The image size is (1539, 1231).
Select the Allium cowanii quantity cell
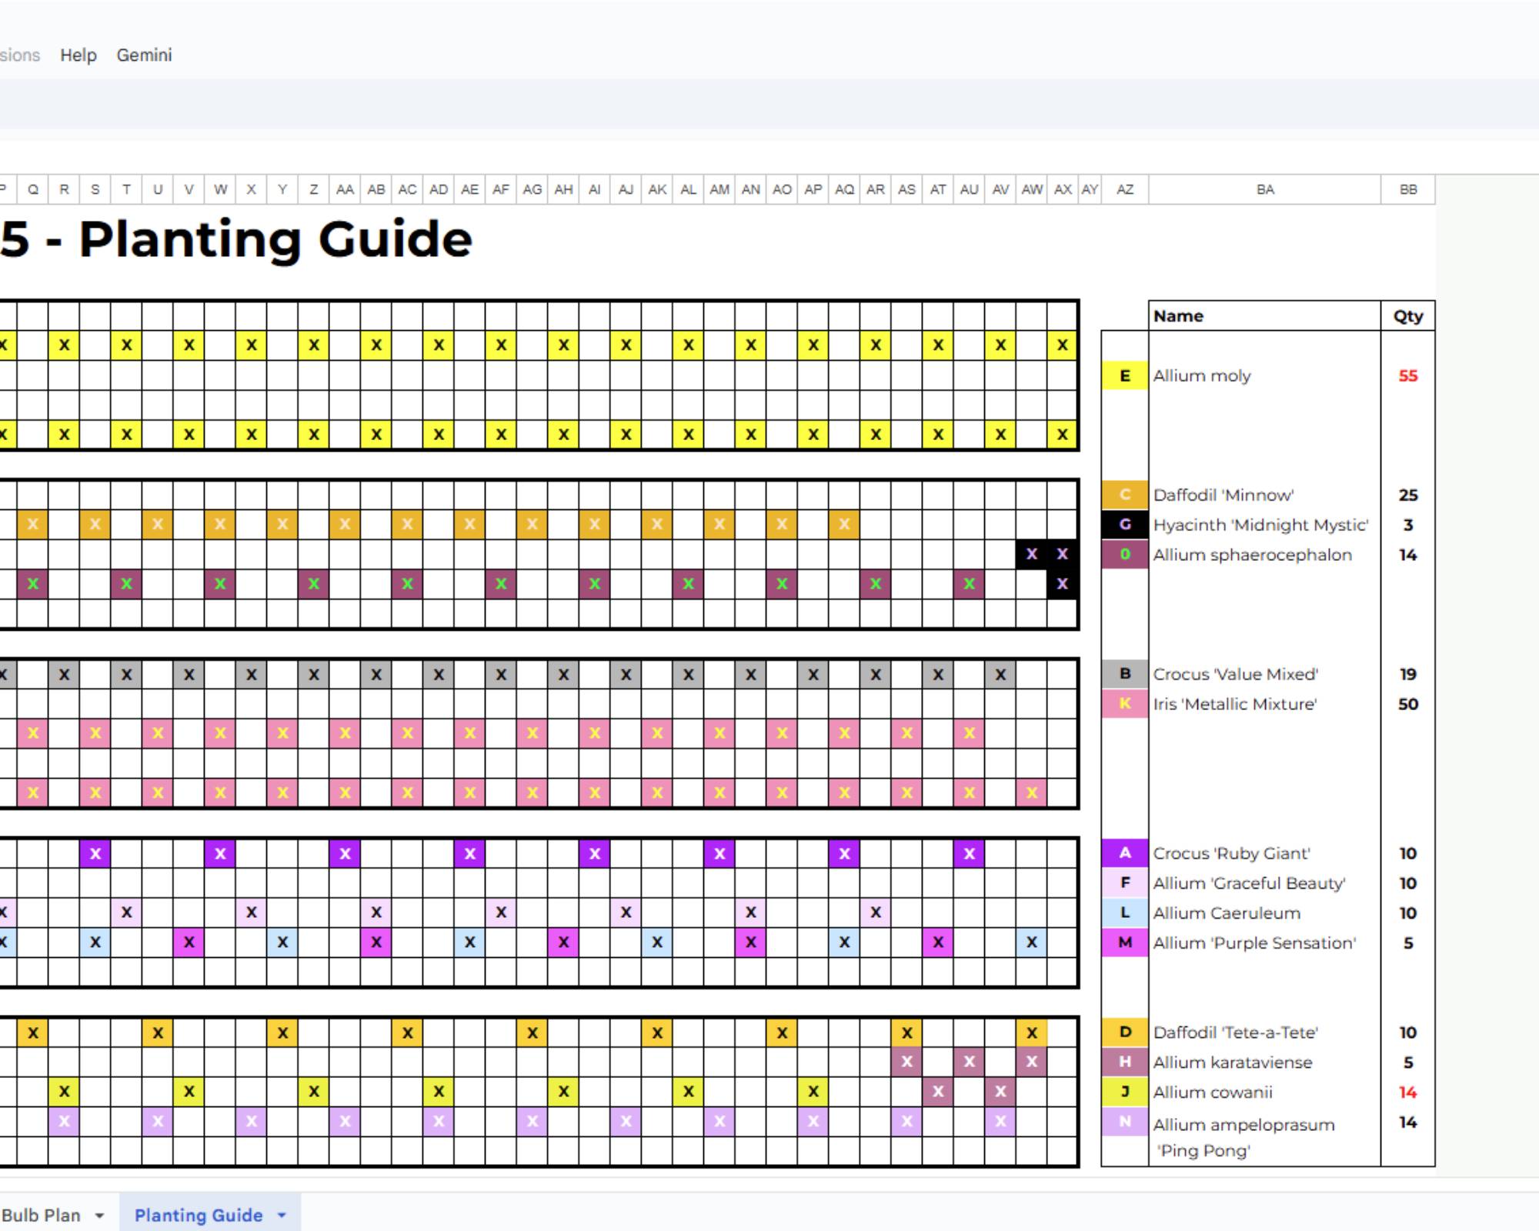pos(1407,1092)
